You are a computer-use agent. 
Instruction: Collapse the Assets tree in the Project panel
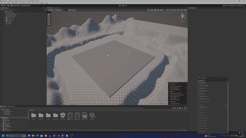click(x=1, y=118)
